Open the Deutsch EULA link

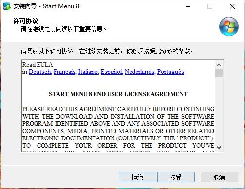coord(39,72)
